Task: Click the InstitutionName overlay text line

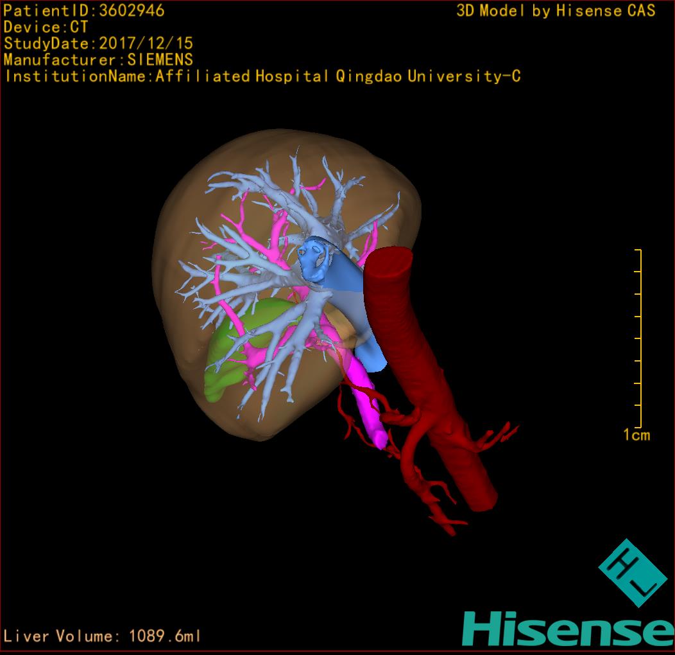Action: [x=262, y=76]
